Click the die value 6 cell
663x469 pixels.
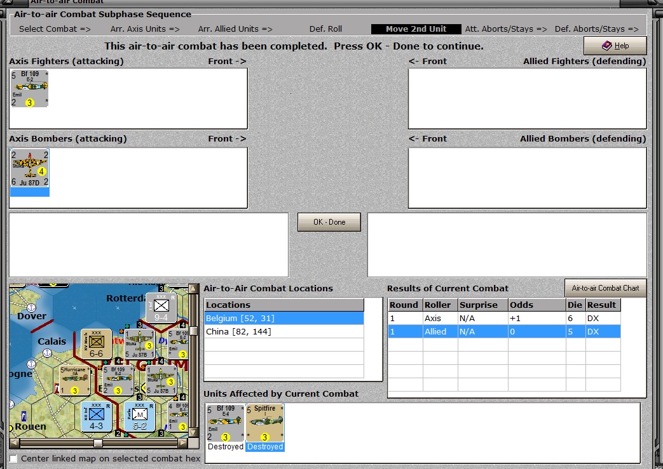(575, 319)
